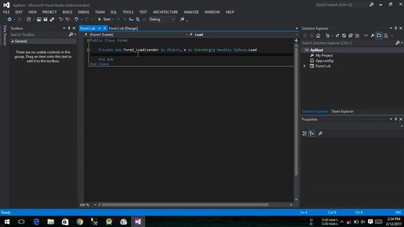Toggle Preview Selected Items in Solution Explorer

click(379, 35)
